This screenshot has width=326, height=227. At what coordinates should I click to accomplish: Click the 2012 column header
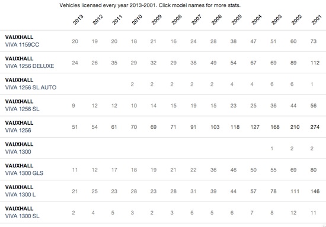(98, 20)
